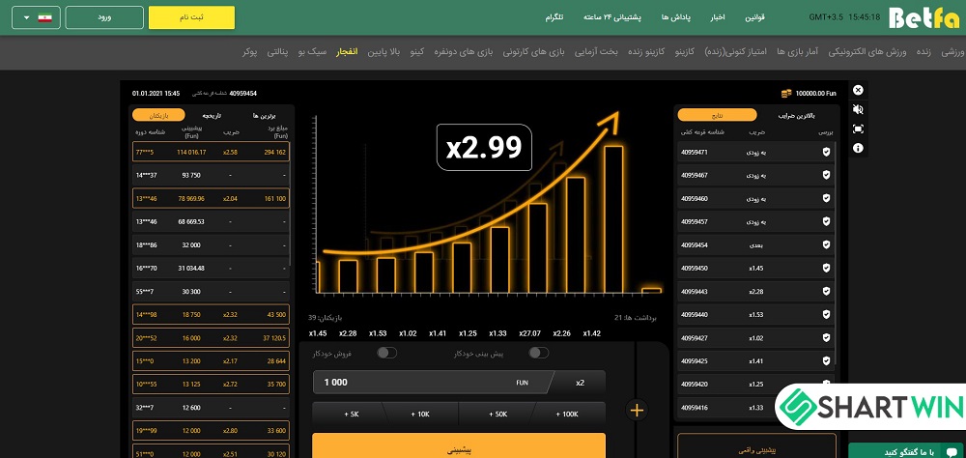The height and width of the screenshot is (458, 966).
Task: Double the bet with x2 button
Action: pyautogui.click(x=579, y=383)
